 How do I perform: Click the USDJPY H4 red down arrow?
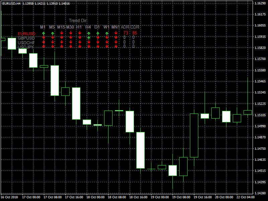coord(89,46)
